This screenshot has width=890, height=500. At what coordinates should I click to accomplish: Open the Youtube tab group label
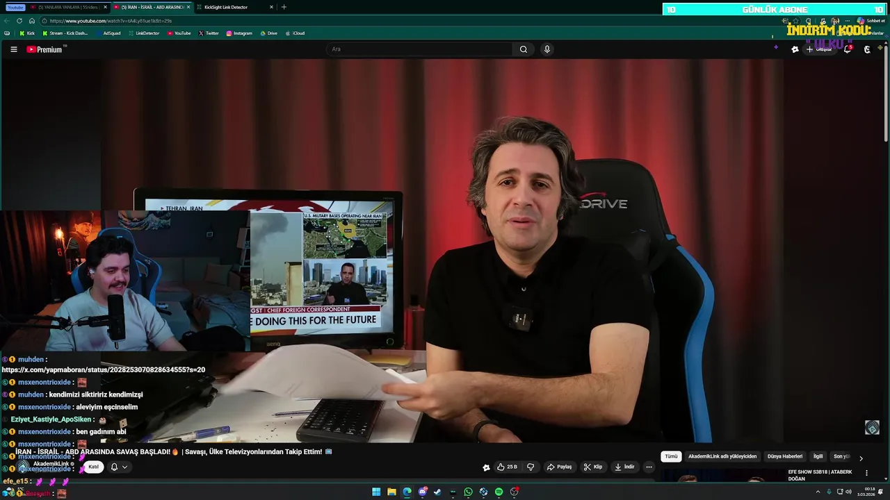point(15,7)
